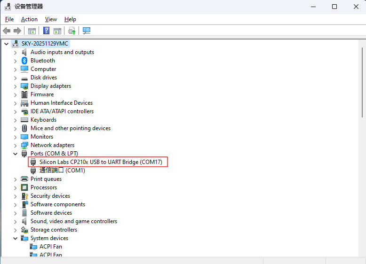The image size is (366, 264).
Task: Collapse the SKY-20251129YMC root node
Action: (6, 44)
